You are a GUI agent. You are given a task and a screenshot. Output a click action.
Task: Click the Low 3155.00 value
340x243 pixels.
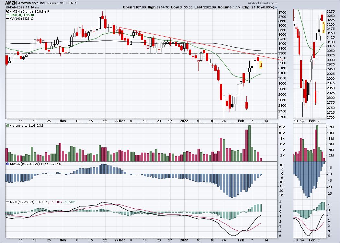click(182, 7)
